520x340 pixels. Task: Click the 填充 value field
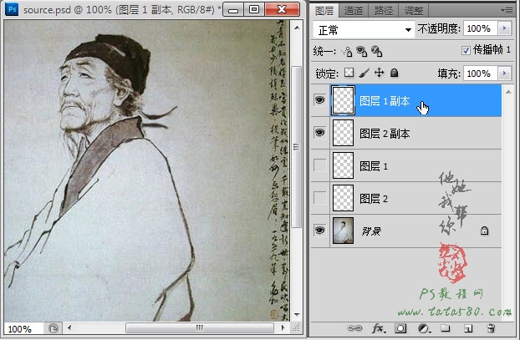[481, 74]
